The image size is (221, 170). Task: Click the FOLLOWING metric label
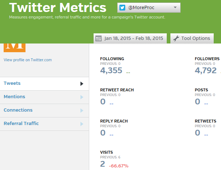point(112,59)
